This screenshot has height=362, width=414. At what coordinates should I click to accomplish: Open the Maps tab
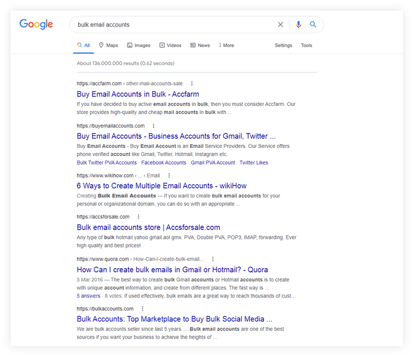click(108, 45)
